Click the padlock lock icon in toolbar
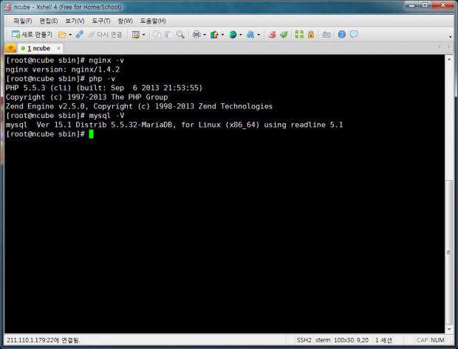Viewport: 458px width, 349px height. pos(311,35)
